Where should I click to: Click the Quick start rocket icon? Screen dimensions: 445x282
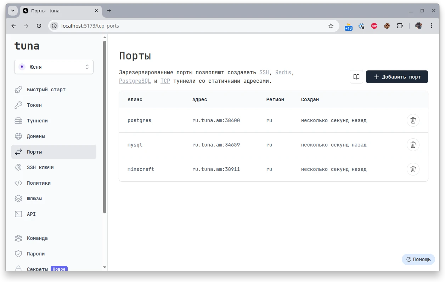coord(18,90)
